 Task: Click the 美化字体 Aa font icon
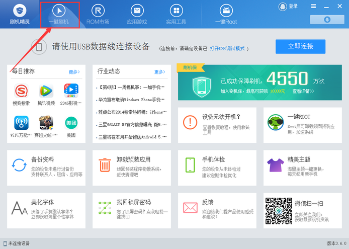point(20,208)
